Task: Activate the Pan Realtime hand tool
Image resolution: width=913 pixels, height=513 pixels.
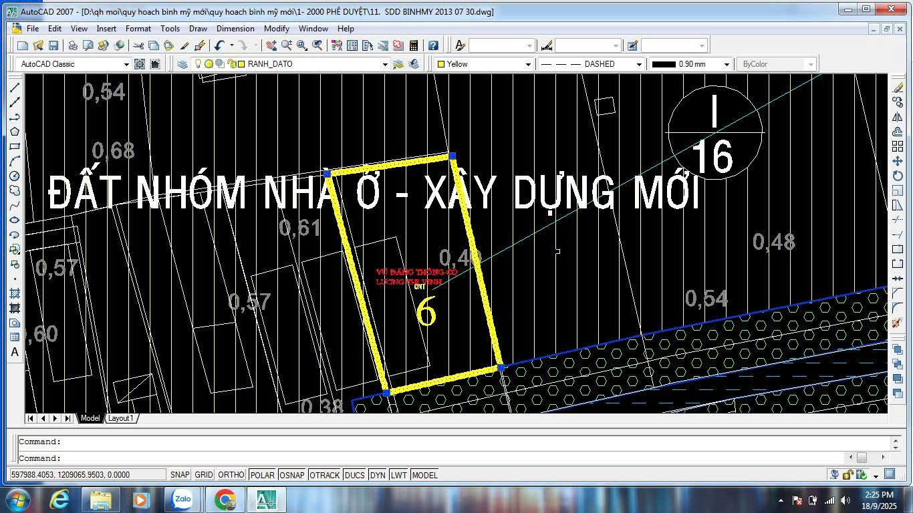Action: point(271,45)
